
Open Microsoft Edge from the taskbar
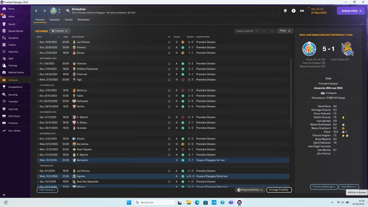pyautogui.click(x=197, y=202)
